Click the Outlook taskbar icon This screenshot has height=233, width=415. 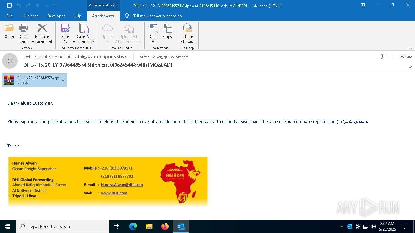point(181,227)
